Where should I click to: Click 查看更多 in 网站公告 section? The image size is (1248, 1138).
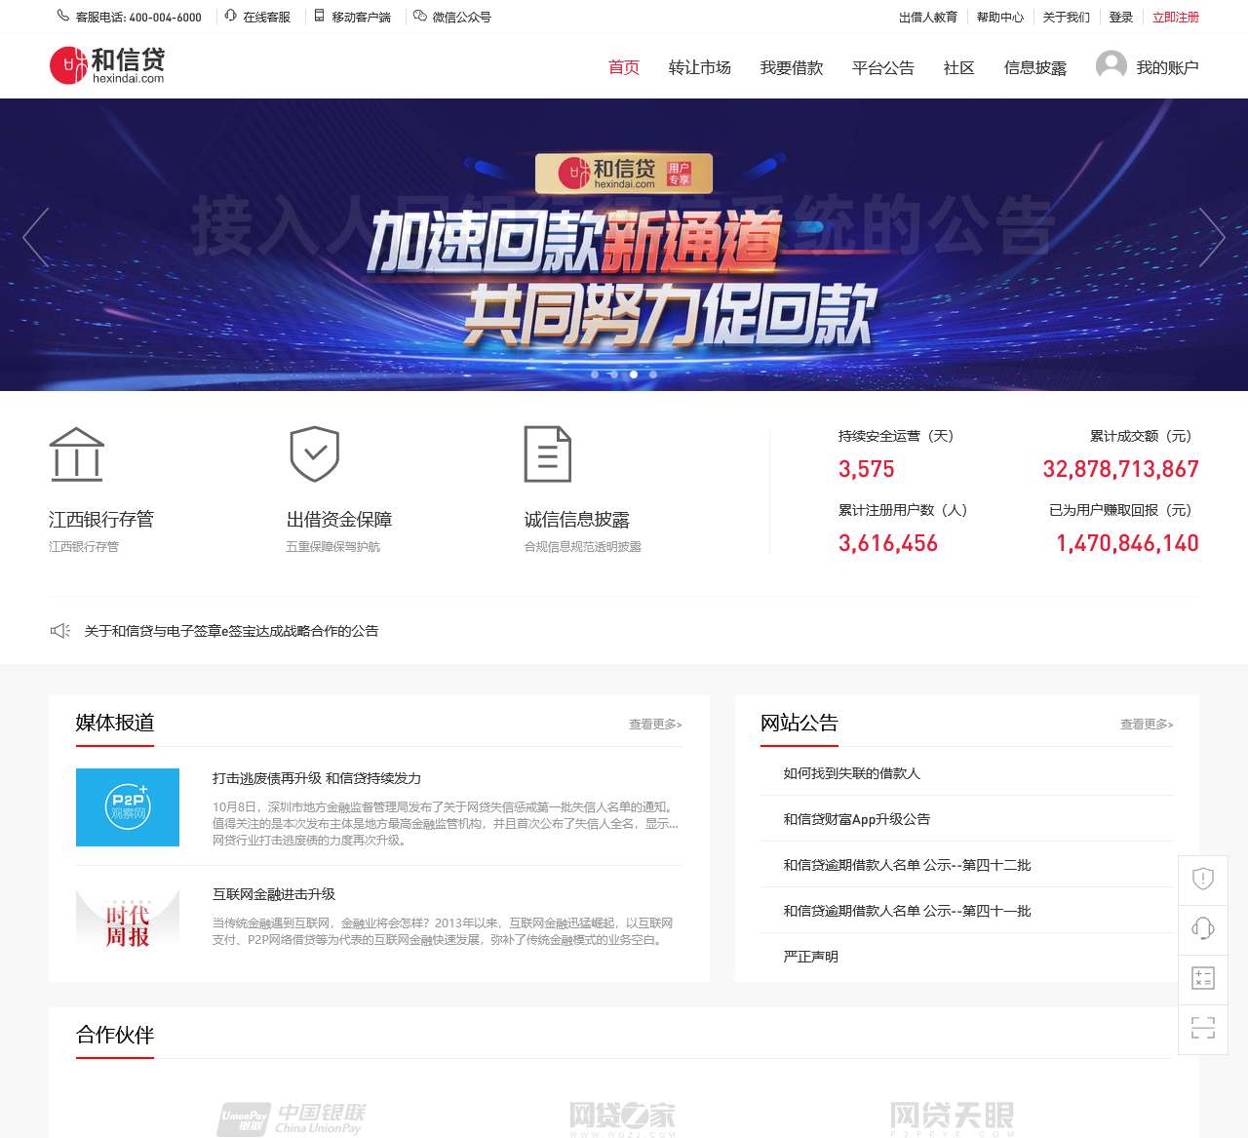tap(1147, 724)
